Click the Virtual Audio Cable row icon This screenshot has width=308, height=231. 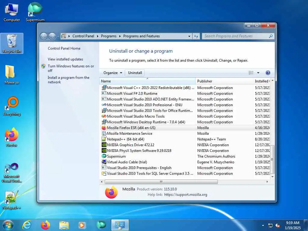click(x=104, y=162)
